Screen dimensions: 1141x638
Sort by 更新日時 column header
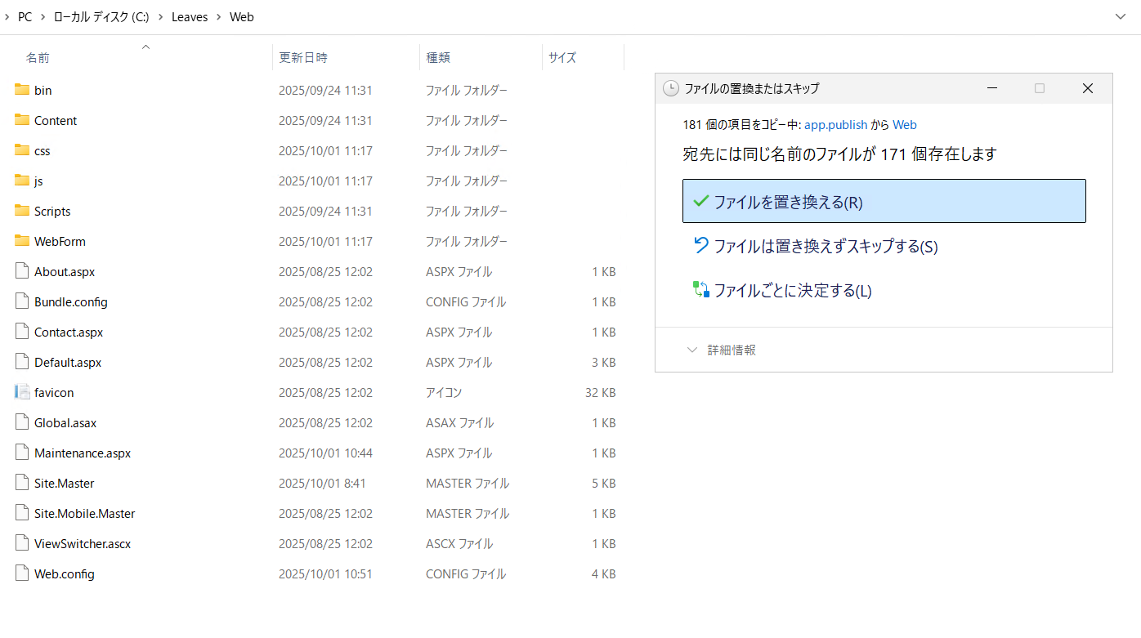(x=303, y=57)
